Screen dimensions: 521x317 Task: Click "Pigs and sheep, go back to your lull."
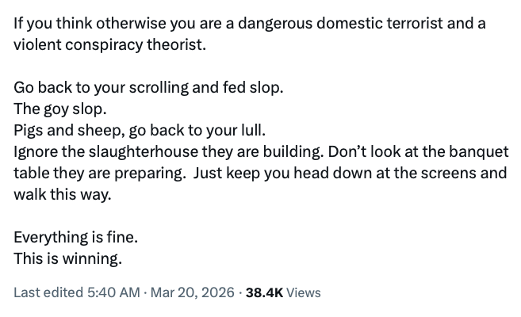(138, 130)
